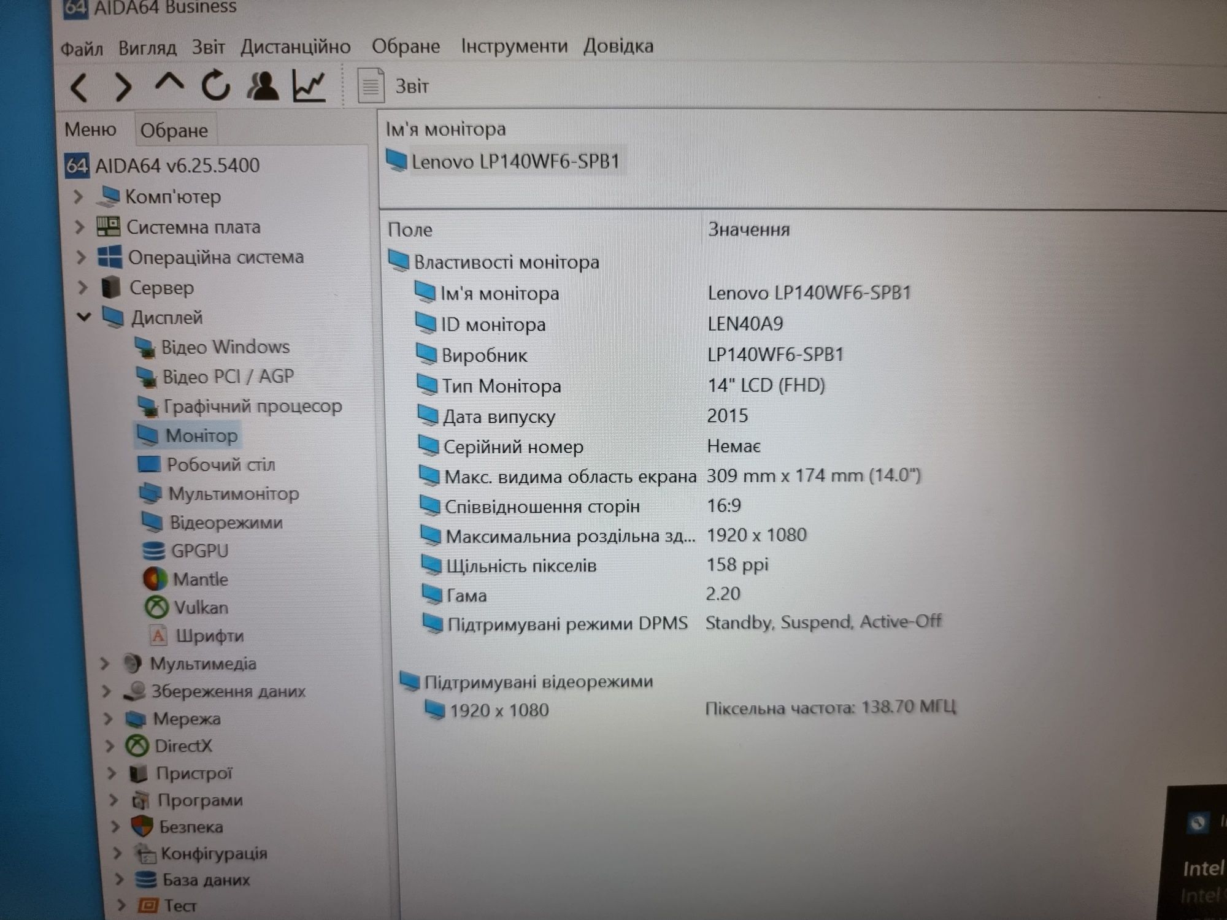The image size is (1227, 920).
Task: Click the Збереження даних storage icon
Action: [x=134, y=691]
